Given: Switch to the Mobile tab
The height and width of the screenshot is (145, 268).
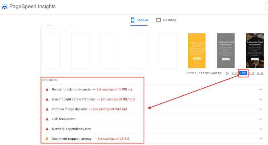Looking at the screenshot, I should [x=139, y=20].
